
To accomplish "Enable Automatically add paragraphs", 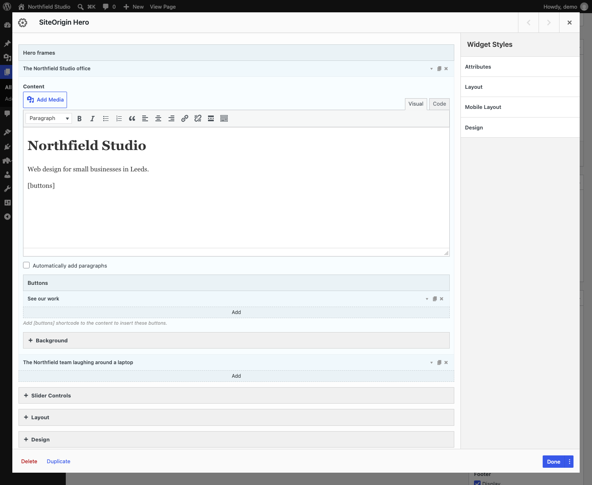I will point(26,266).
